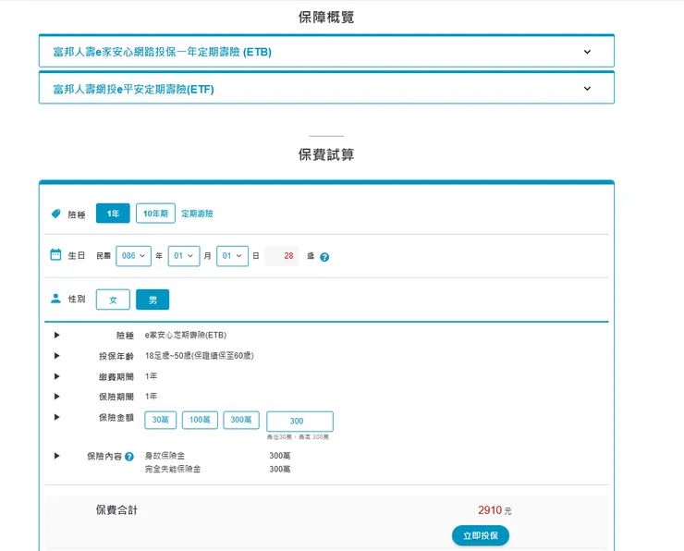The image size is (684, 551).
Task: Click the age field showing 28
Action: [x=282, y=256]
